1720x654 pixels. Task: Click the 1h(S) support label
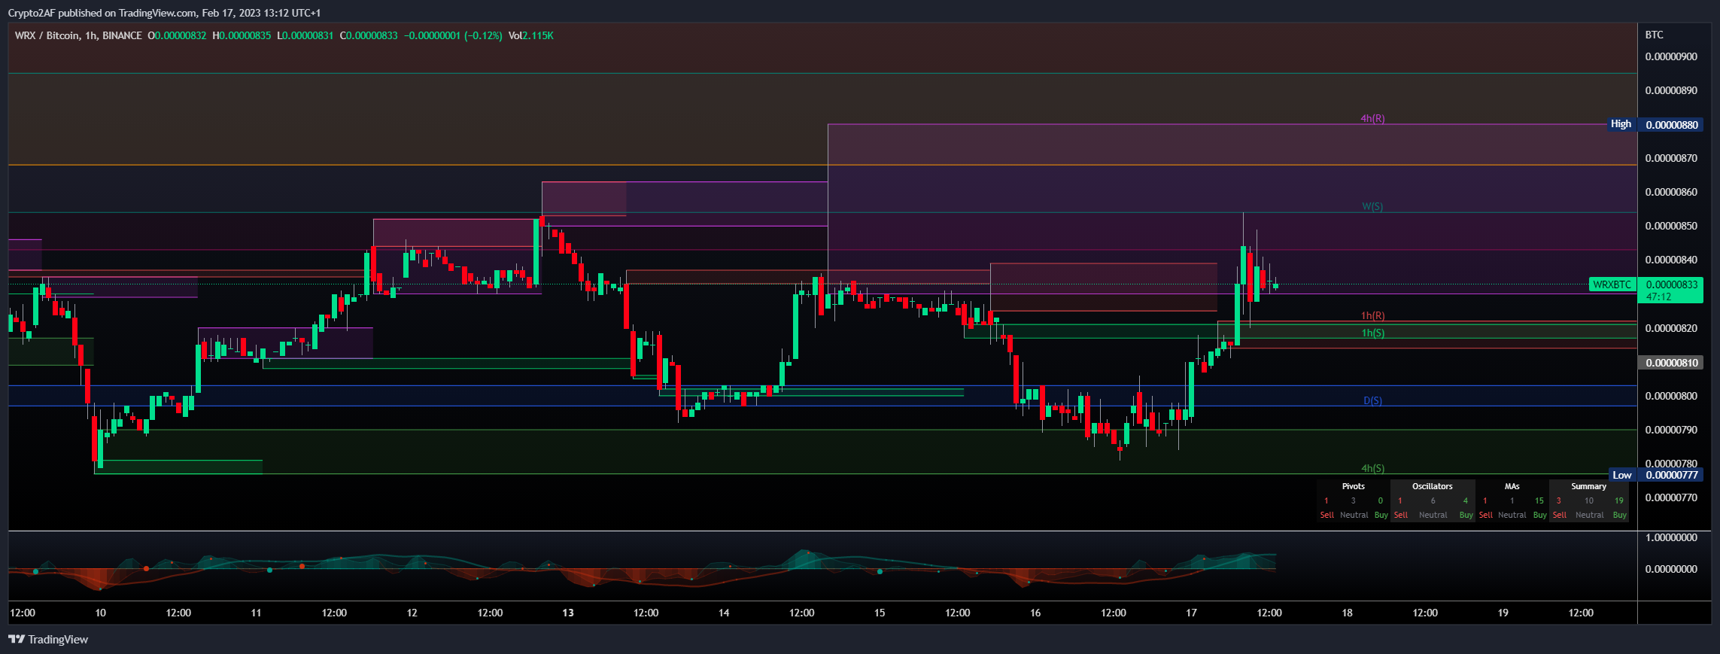pos(1372,333)
